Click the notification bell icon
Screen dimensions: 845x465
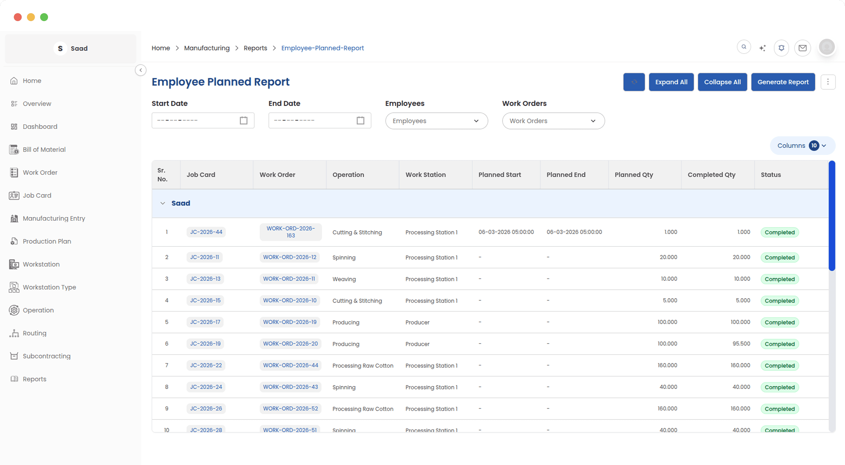point(782,48)
